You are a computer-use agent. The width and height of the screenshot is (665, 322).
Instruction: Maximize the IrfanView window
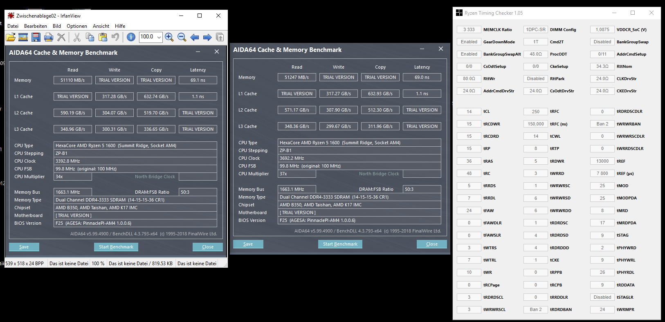click(200, 16)
